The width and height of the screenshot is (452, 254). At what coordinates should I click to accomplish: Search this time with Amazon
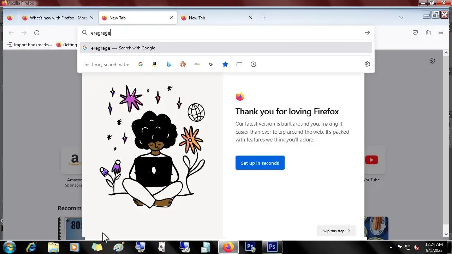(155, 64)
